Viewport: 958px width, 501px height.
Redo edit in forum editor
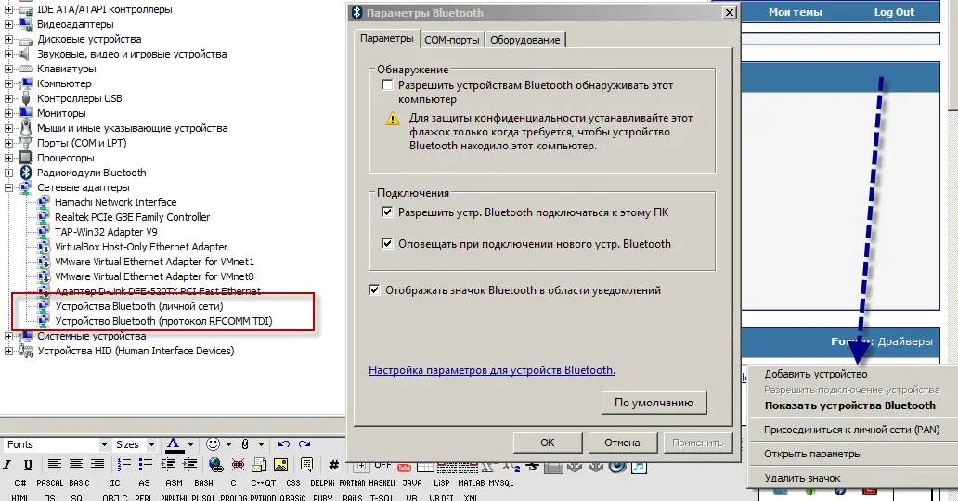[x=304, y=444]
